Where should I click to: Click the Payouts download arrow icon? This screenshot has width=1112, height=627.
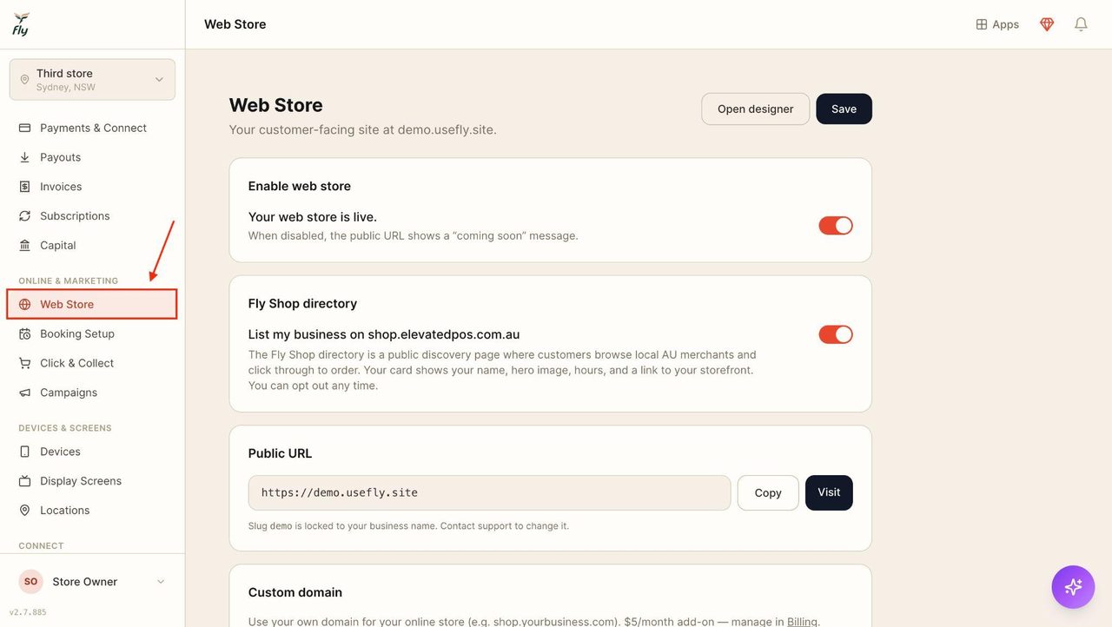tap(24, 157)
